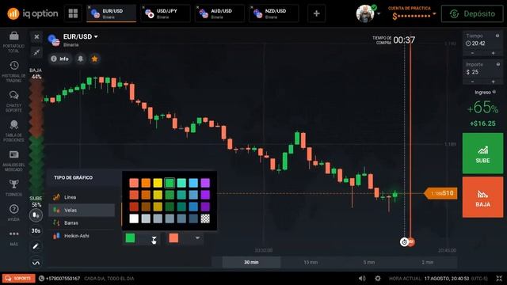Image resolution: width=507 pixels, height=285 pixels.
Task: Click the collapse arrows icon under X
Action: [x=36, y=52]
